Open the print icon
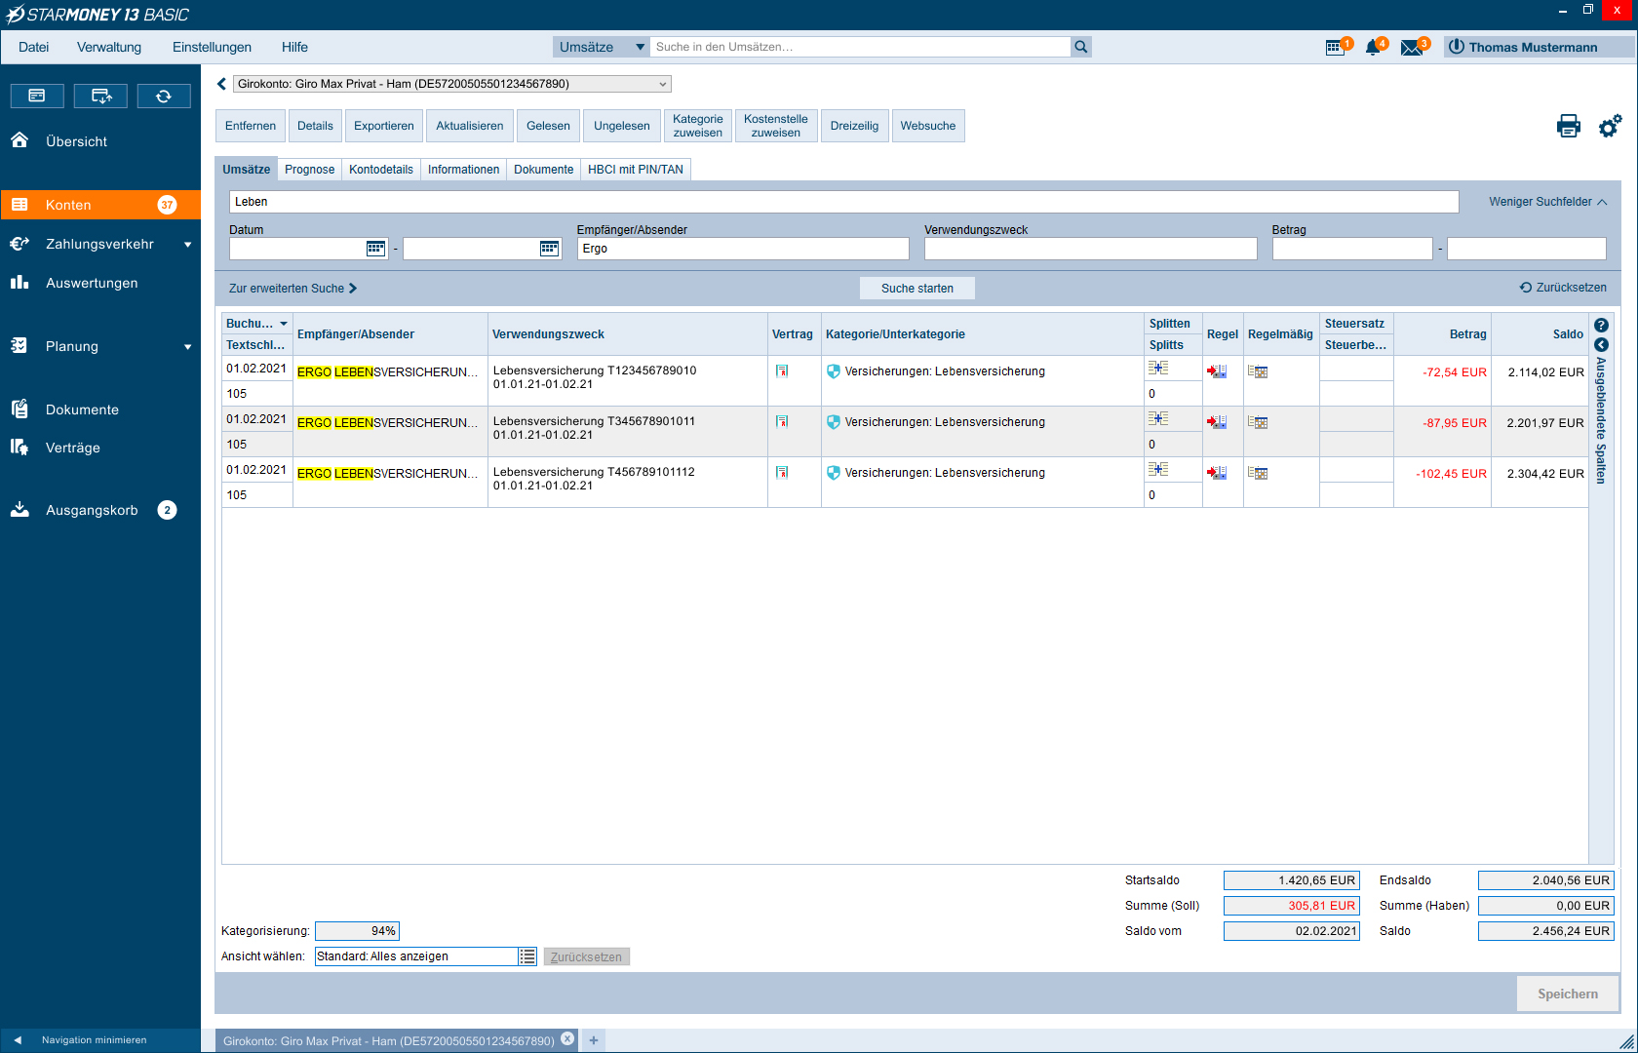Screen dimensions: 1638x1053 point(1568,126)
